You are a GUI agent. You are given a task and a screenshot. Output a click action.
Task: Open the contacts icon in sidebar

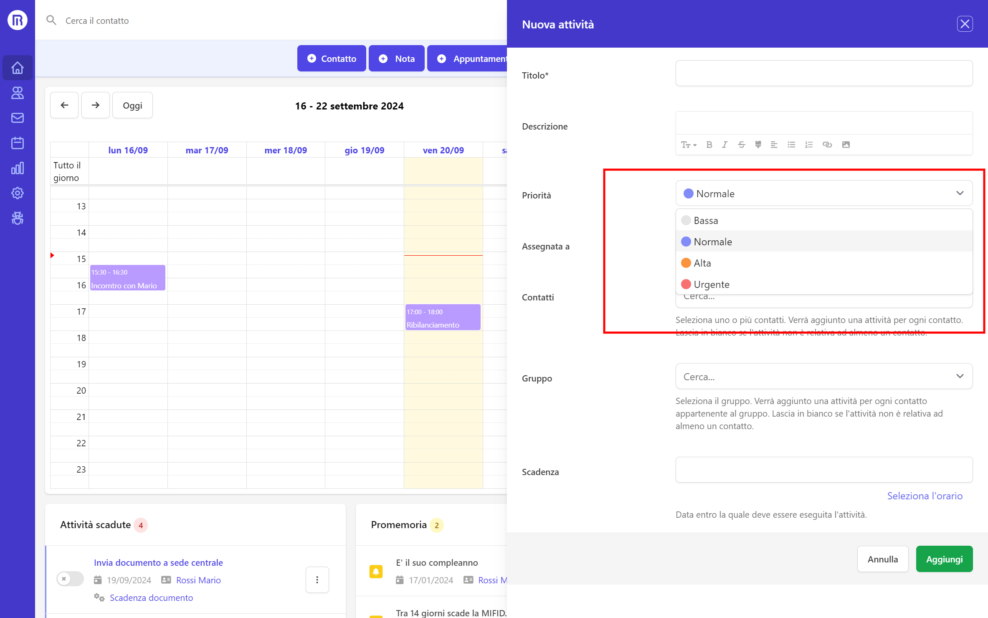coord(18,93)
